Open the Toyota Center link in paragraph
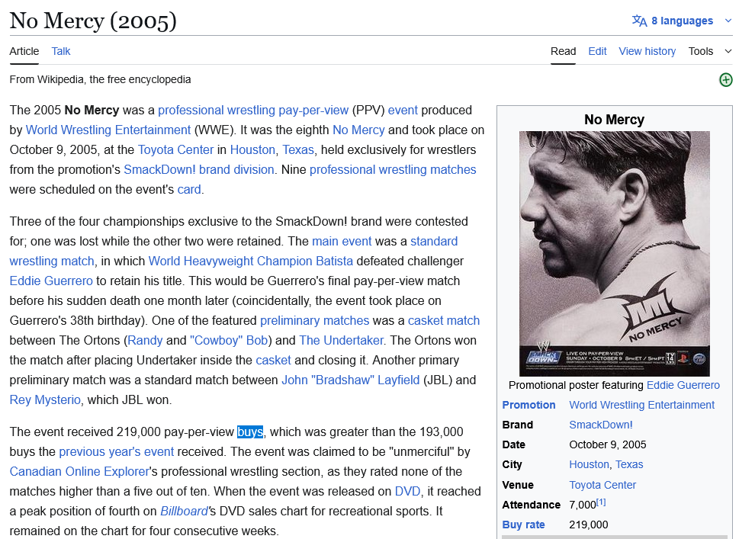 (x=175, y=150)
